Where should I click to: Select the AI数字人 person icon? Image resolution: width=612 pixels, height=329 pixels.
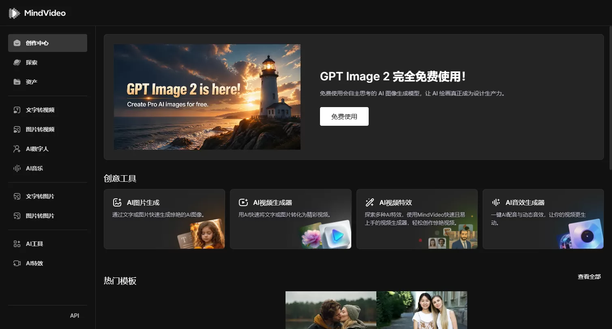[17, 149]
